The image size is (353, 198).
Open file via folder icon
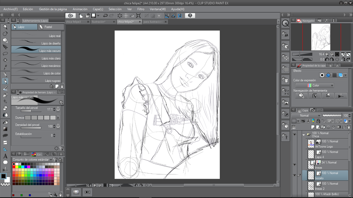(x=87, y=16)
